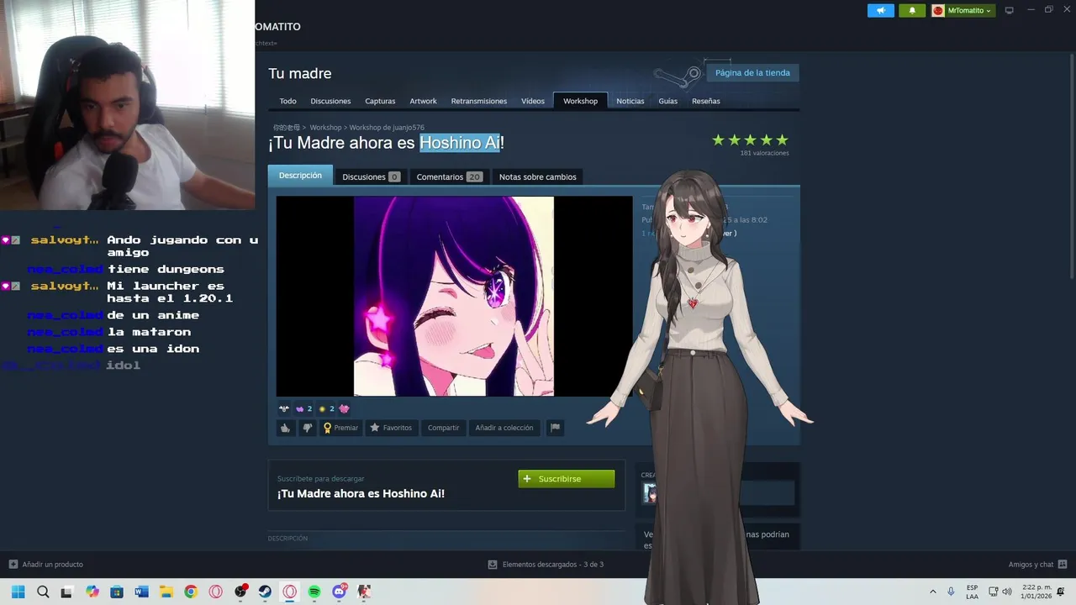The height and width of the screenshot is (605, 1076).
Task: Click the Workshop breadcrumb link
Action: [325, 128]
